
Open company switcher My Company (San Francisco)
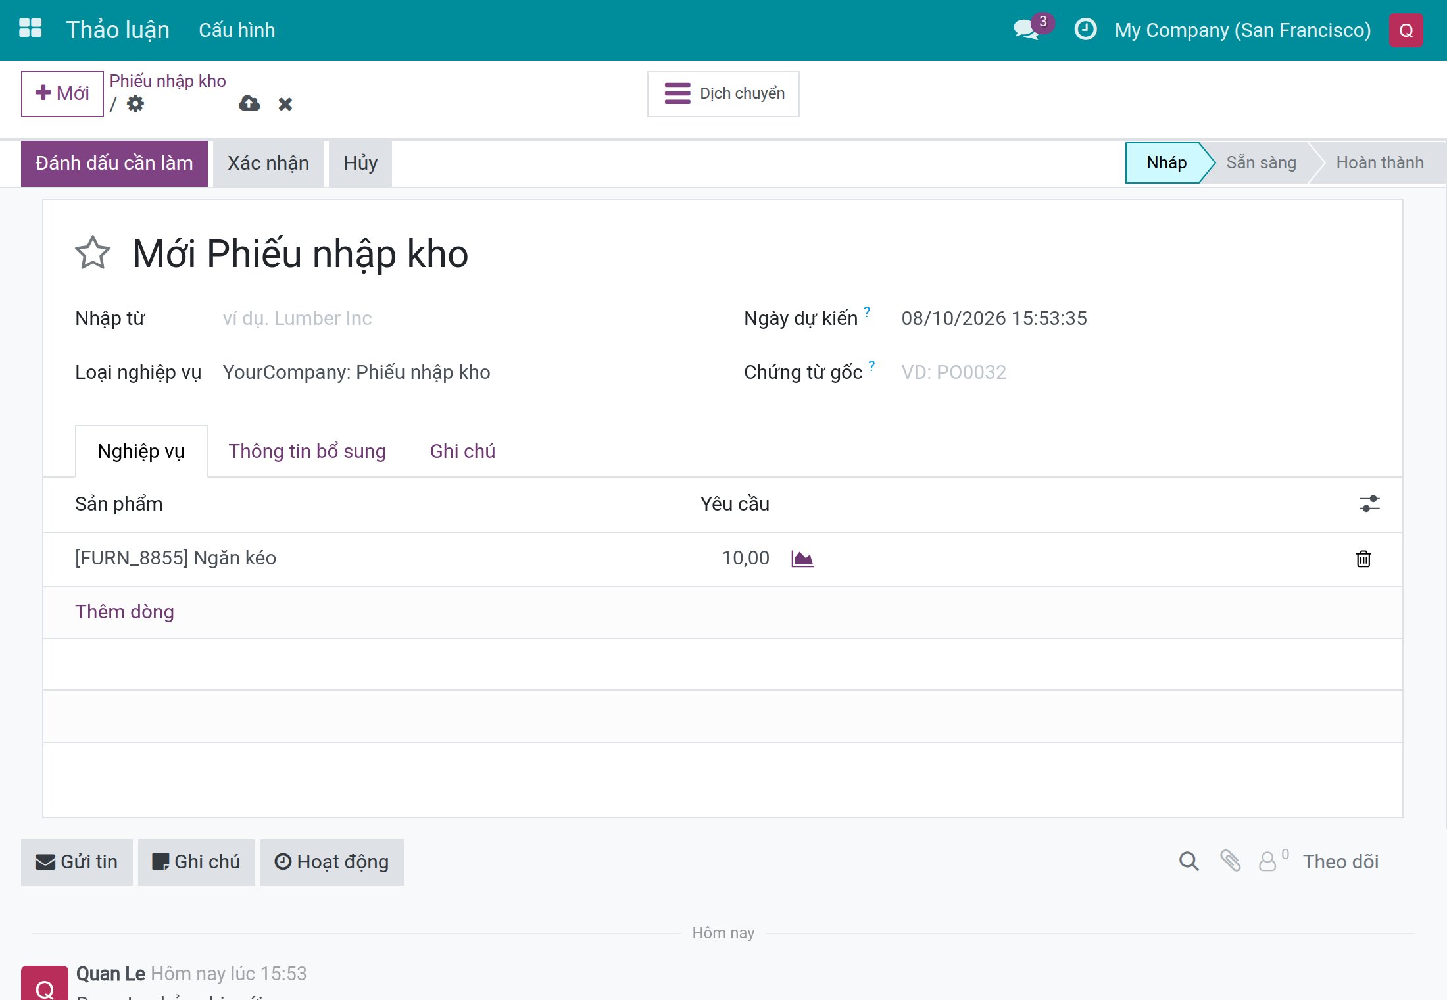[x=1243, y=30]
